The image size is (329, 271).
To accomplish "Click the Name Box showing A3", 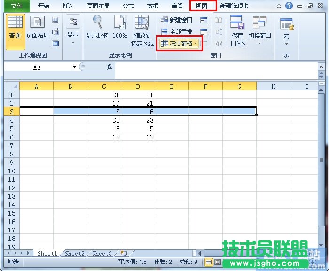I will coord(38,67).
